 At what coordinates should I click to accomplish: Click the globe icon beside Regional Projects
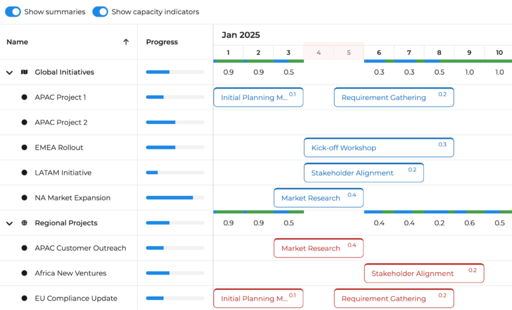(x=25, y=223)
